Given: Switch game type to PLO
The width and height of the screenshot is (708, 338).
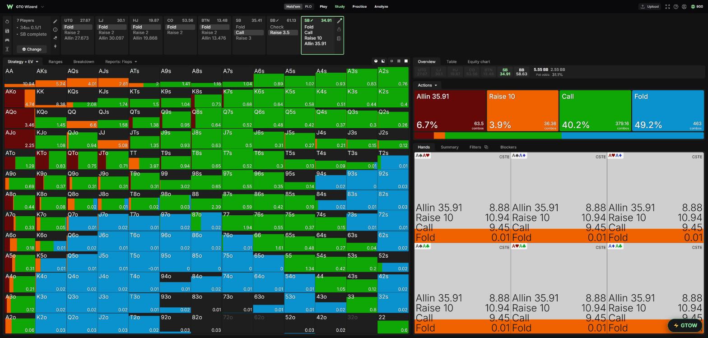Looking at the screenshot, I should (308, 7).
